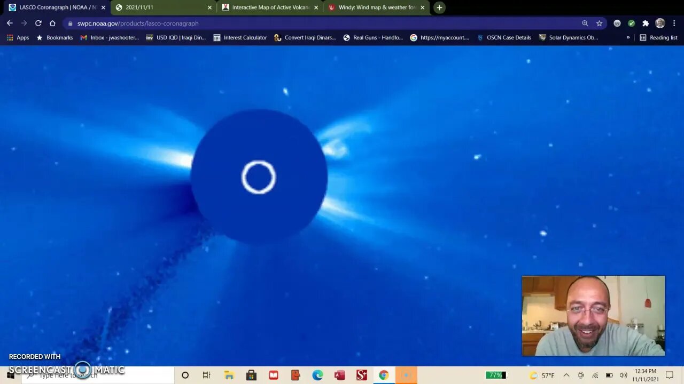Open the Interest Calculator bookmark
This screenshot has width=684, height=384.
coord(240,37)
